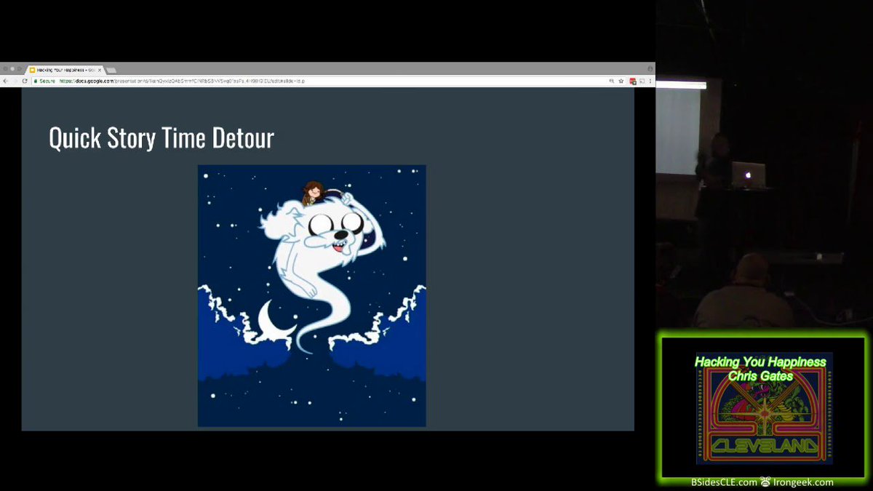Click the red extension icon
The image size is (873, 491).
coord(633,81)
